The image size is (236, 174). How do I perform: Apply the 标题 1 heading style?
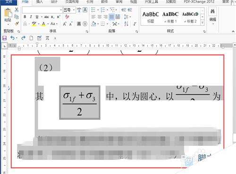tap(170, 17)
